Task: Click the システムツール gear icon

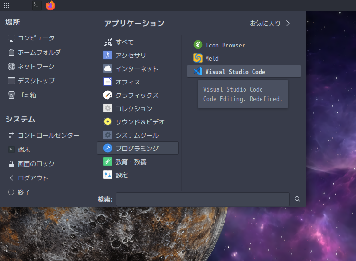Action: [x=108, y=135]
